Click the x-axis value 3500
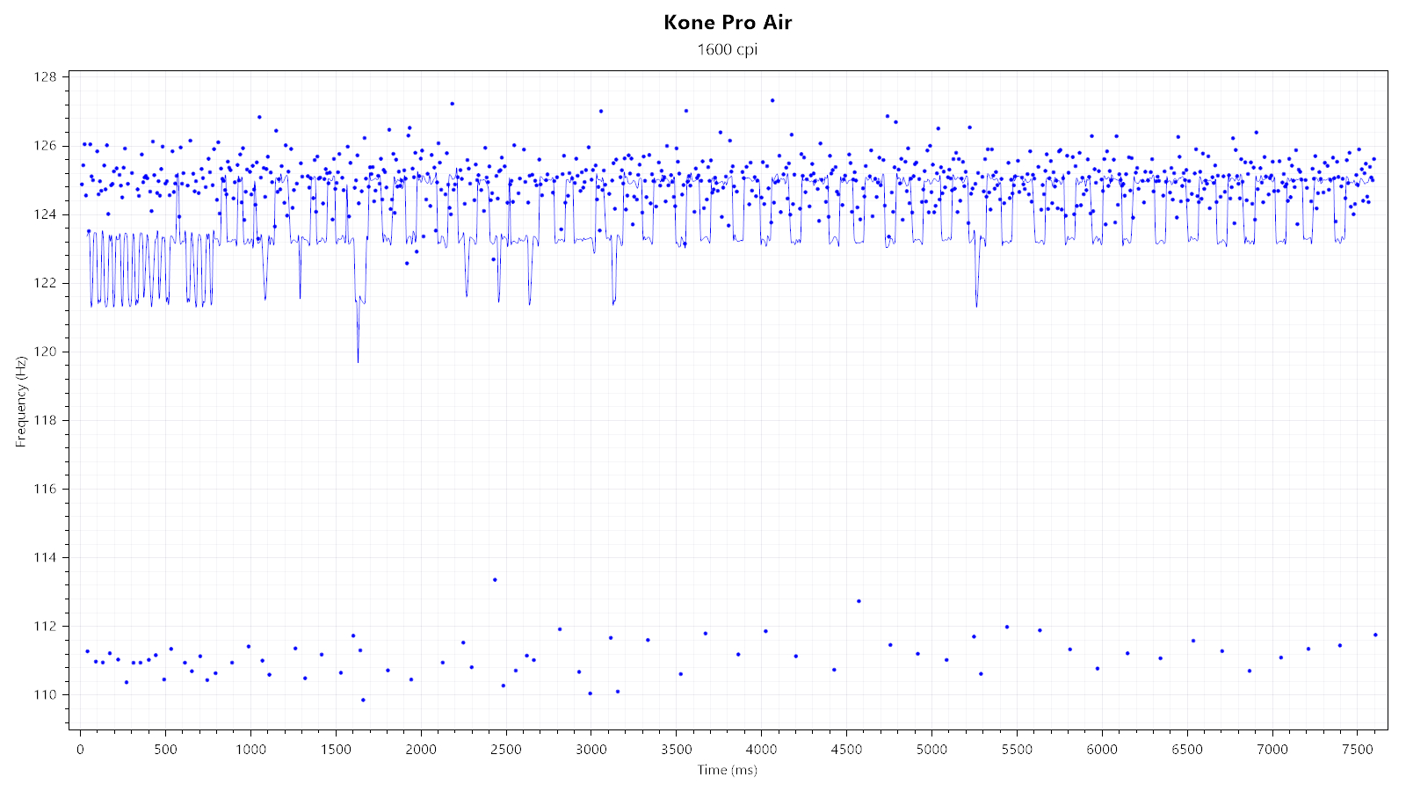This screenshot has width=1406, height=791. click(x=677, y=750)
